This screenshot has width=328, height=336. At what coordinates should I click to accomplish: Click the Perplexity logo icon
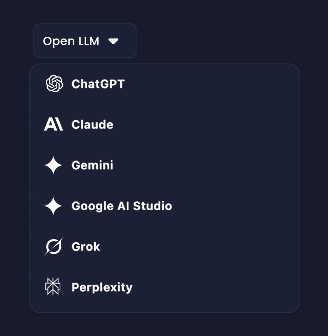(x=53, y=287)
